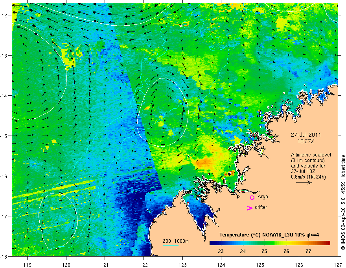
Task: Click the longitude axis label 122
Action: click(144, 265)
